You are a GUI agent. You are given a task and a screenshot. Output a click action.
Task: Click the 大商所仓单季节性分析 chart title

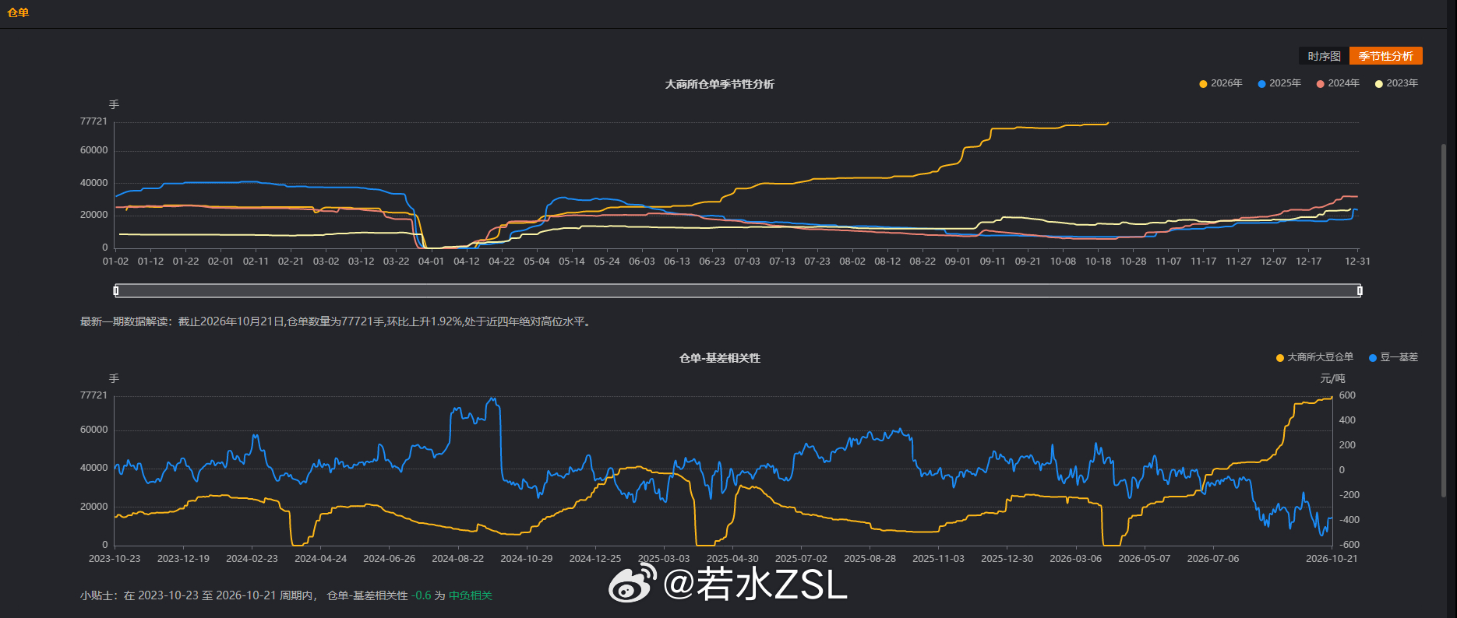719,84
